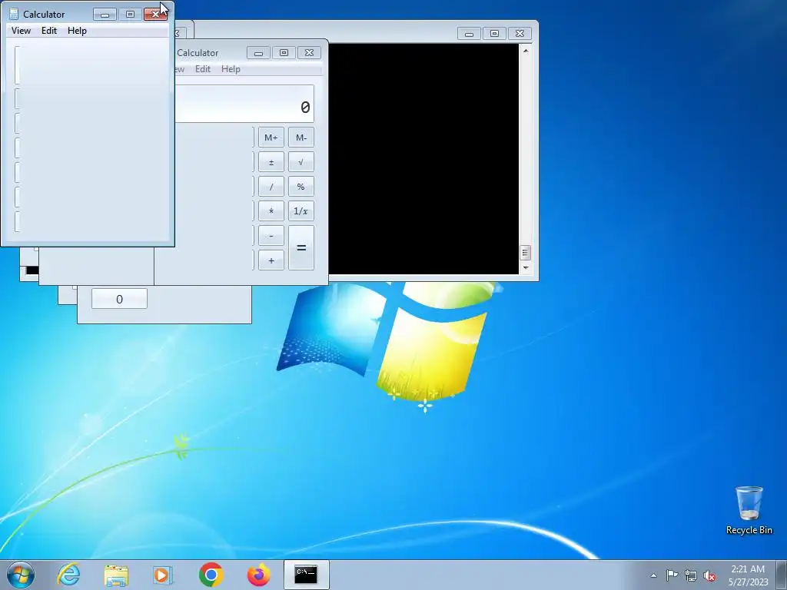
Task: Open the Windows Start menu
Action: coord(21,575)
